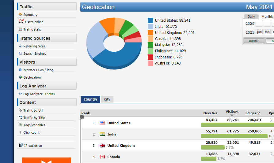Select feb 2021 month button
The image size is (274, 163).
click(x=267, y=32)
